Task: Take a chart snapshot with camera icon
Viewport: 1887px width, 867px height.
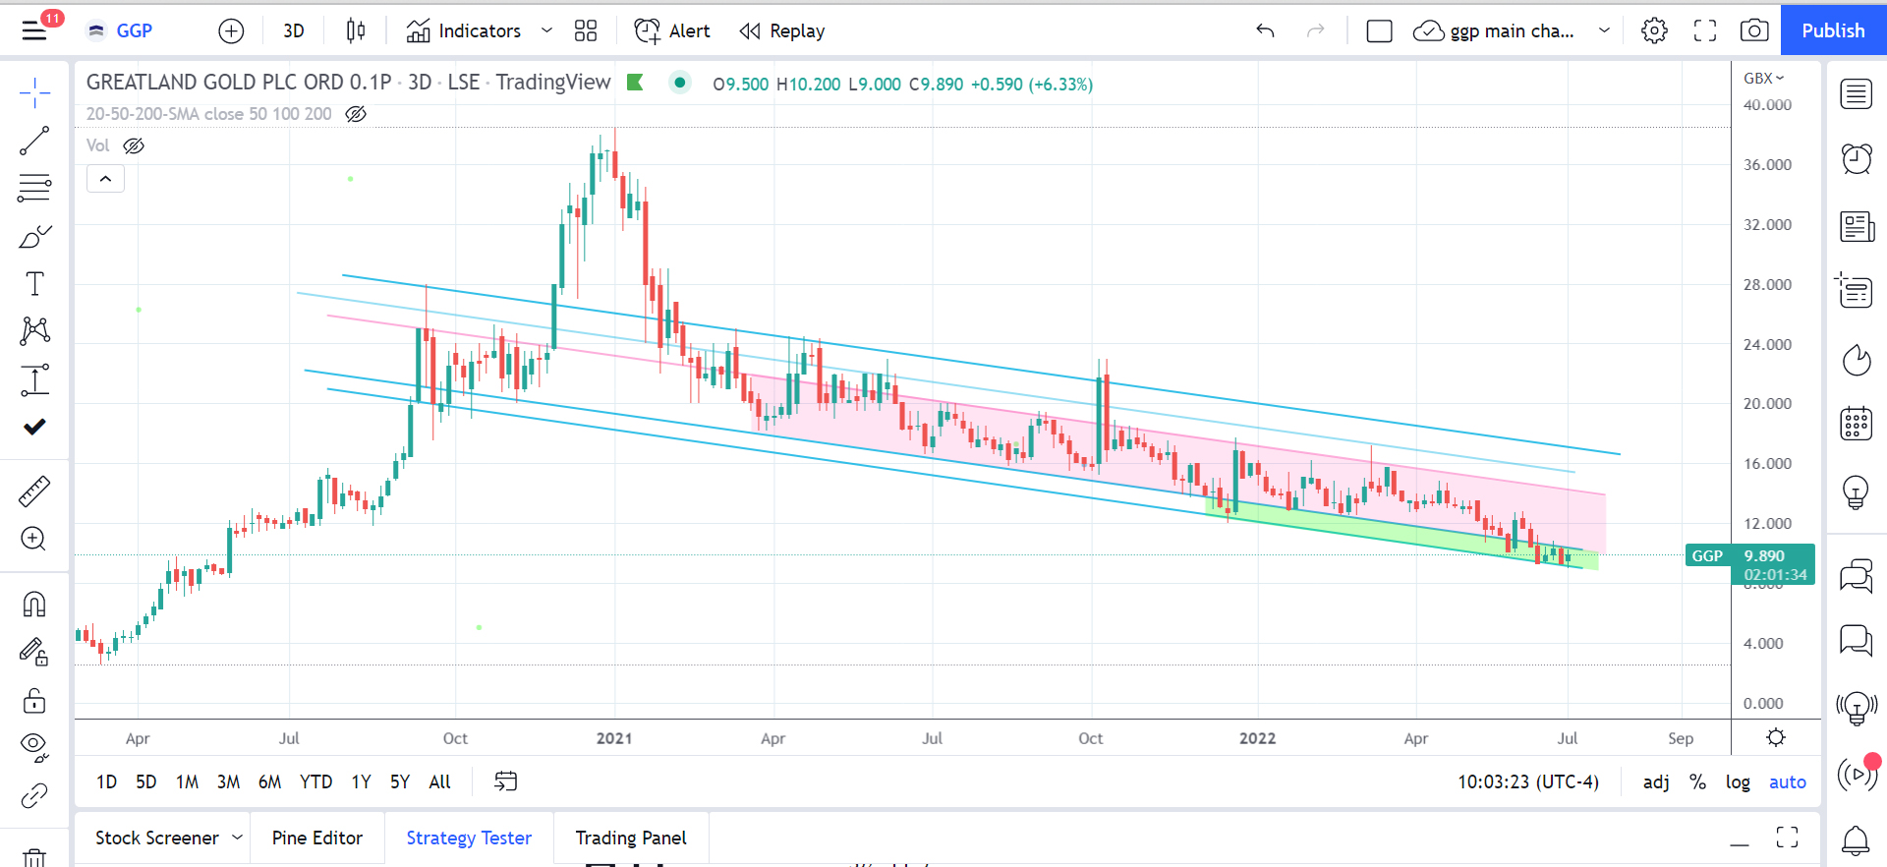Action: pos(1754,30)
